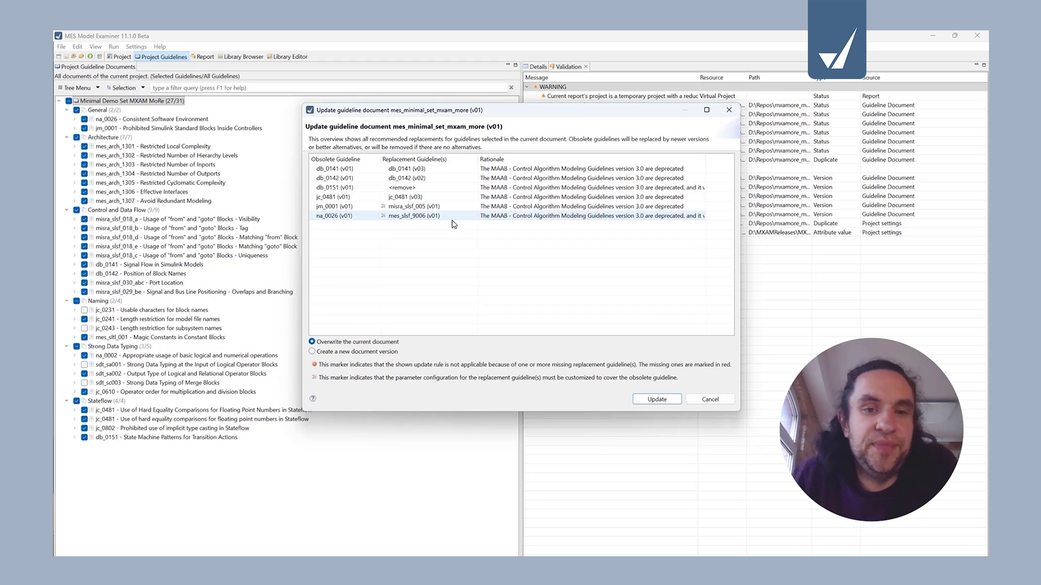Clear the filter query using the X icon

[x=511, y=87]
